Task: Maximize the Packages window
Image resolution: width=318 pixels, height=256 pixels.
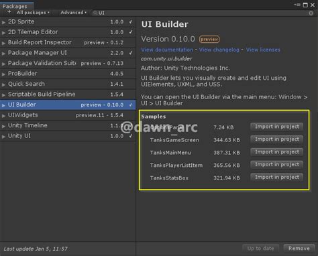Action: point(305,5)
